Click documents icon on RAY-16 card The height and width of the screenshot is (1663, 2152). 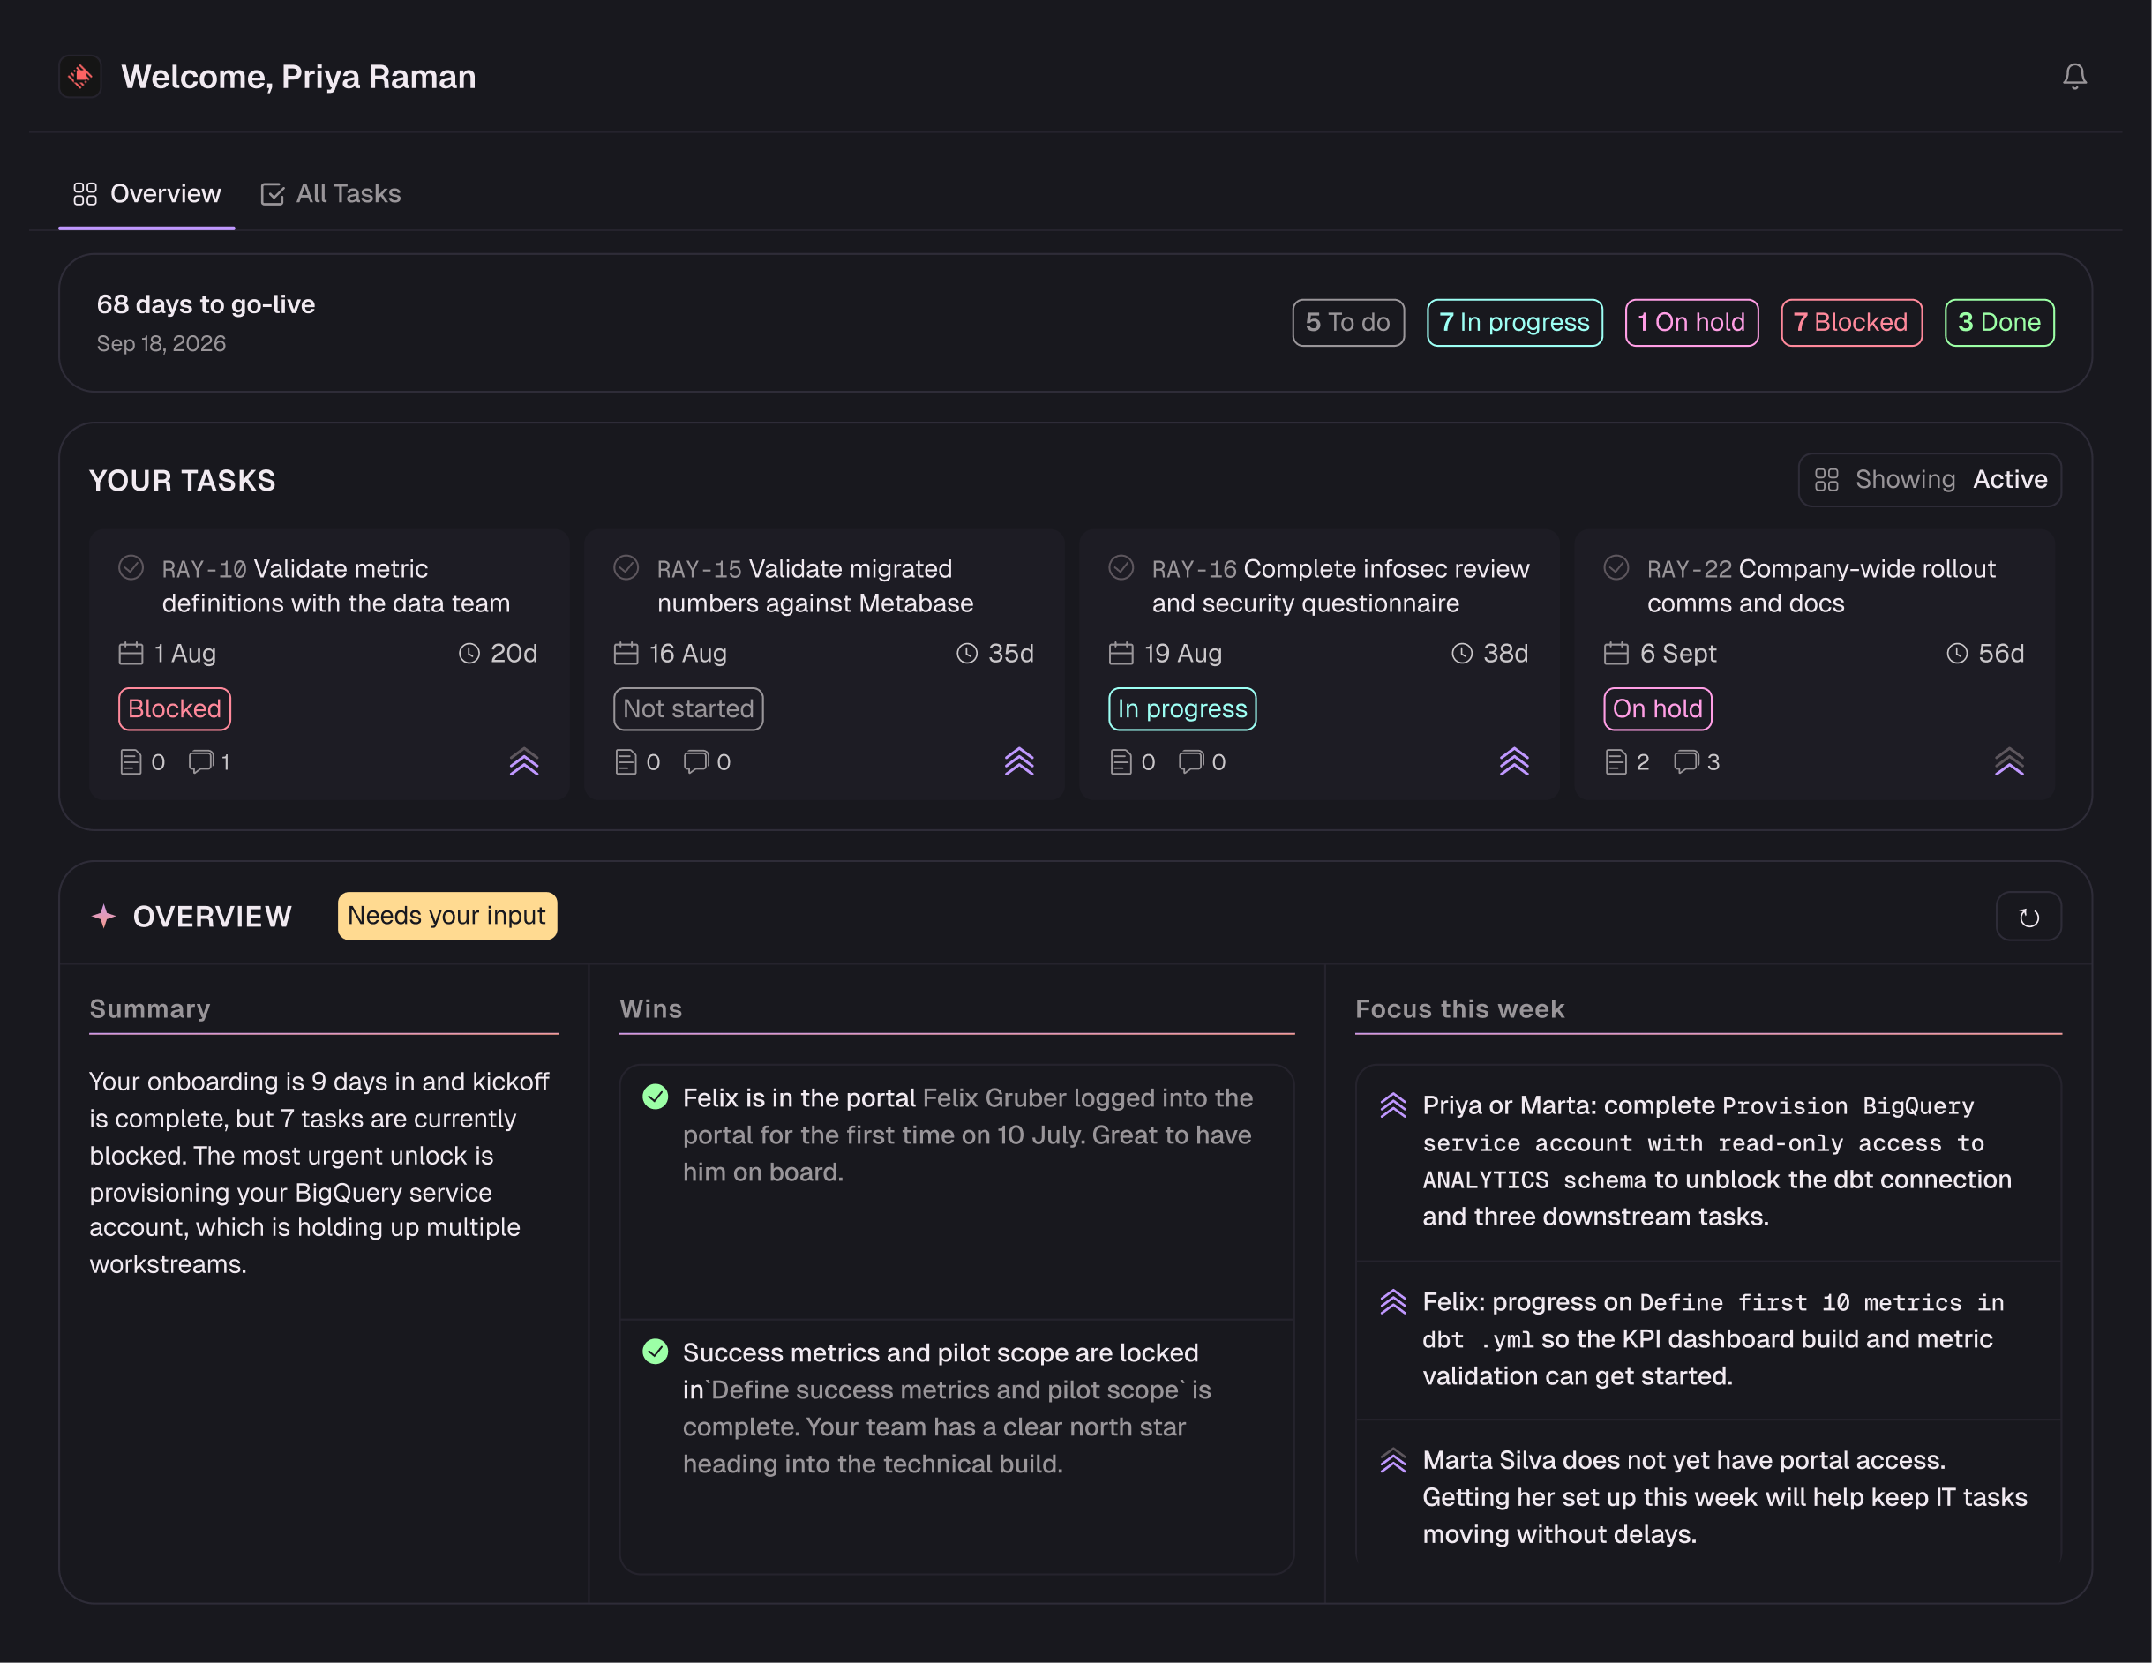(1121, 761)
